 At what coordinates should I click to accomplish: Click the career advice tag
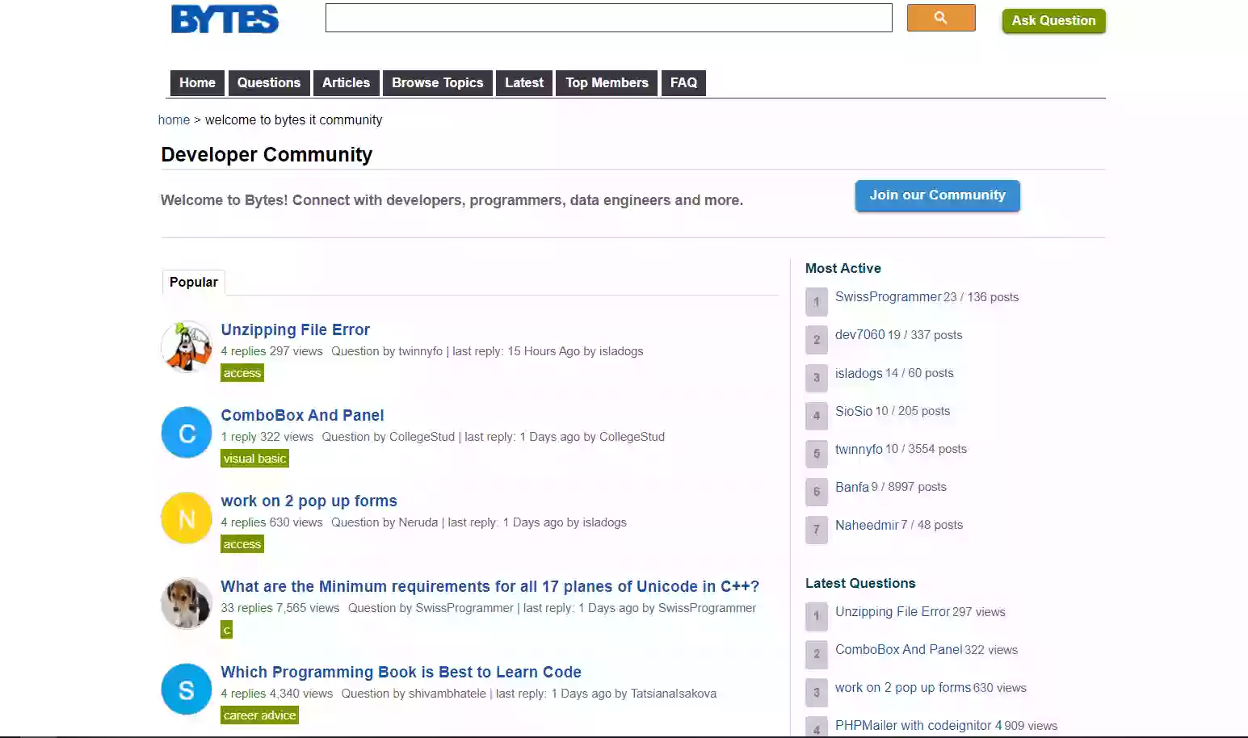tap(259, 715)
